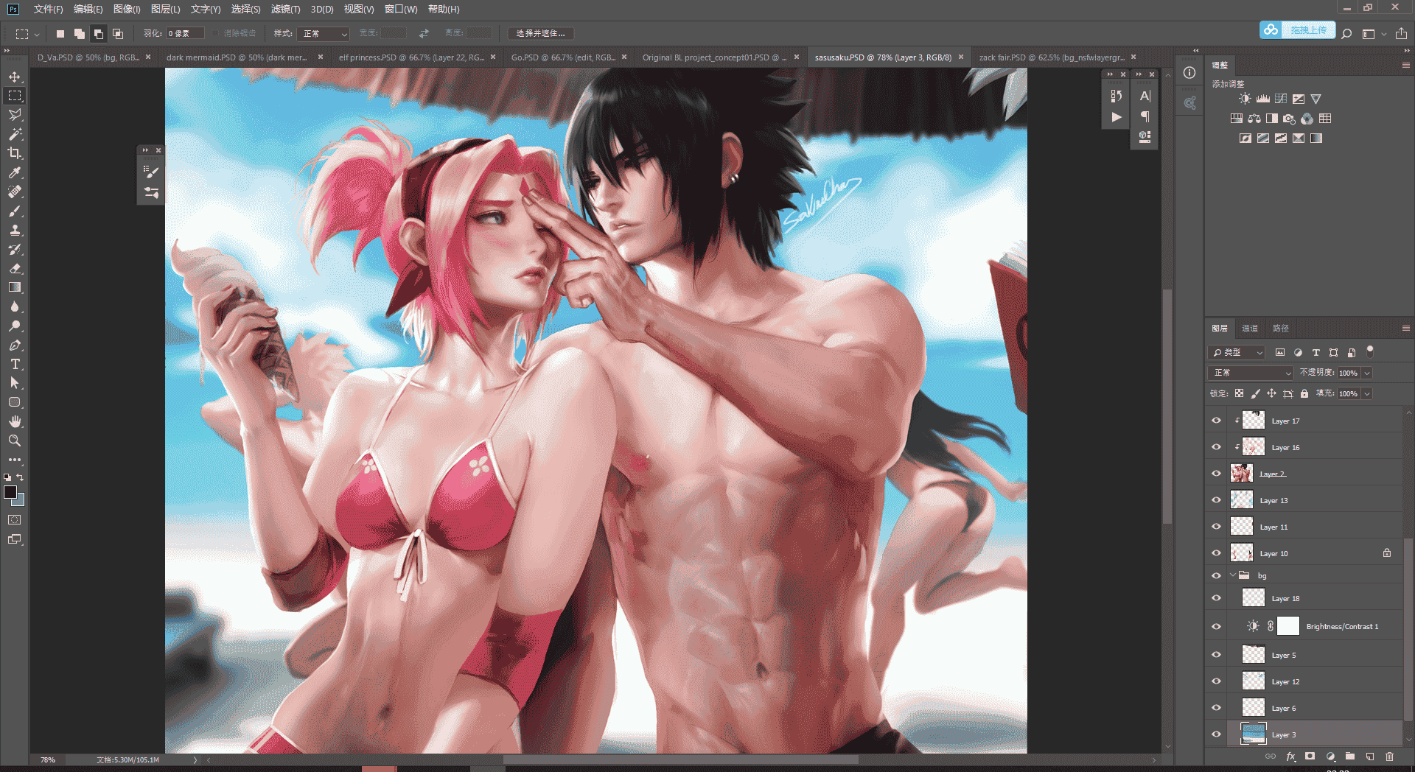This screenshot has width=1415, height=772.
Task: Select the Zoom tool
Action: [x=15, y=441]
